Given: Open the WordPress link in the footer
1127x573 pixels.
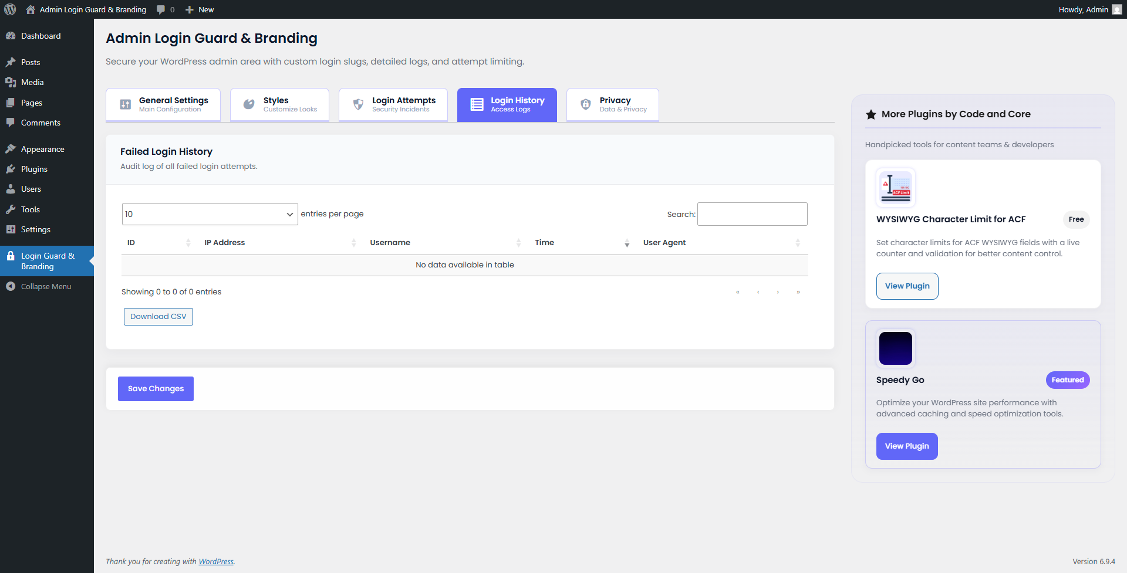Looking at the screenshot, I should pyautogui.click(x=215, y=561).
